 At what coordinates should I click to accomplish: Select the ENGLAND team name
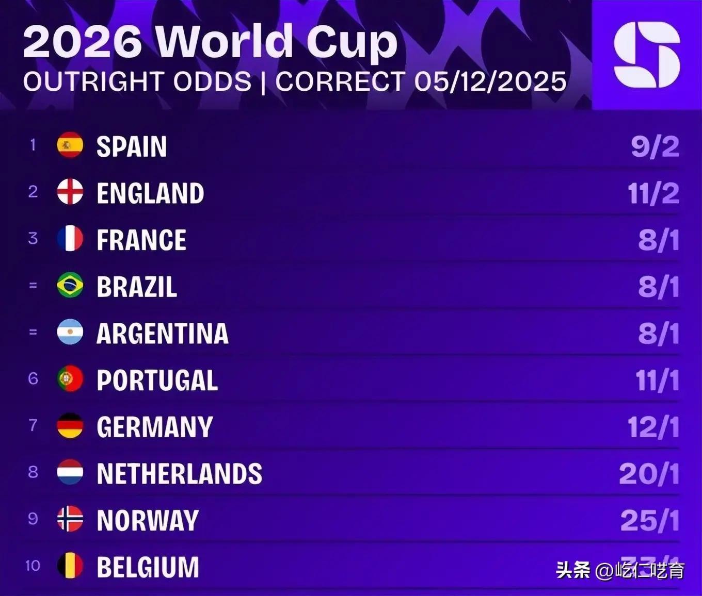pyautogui.click(x=150, y=193)
